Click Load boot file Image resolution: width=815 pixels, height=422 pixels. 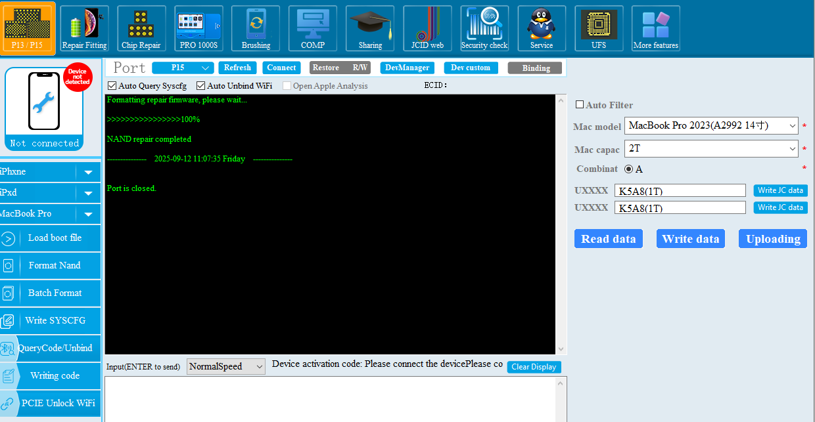(51, 238)
